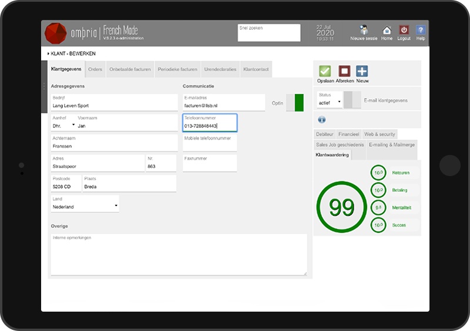
Task: Open the Status dropdown showing actief
Action: click(x=330, y=100)
